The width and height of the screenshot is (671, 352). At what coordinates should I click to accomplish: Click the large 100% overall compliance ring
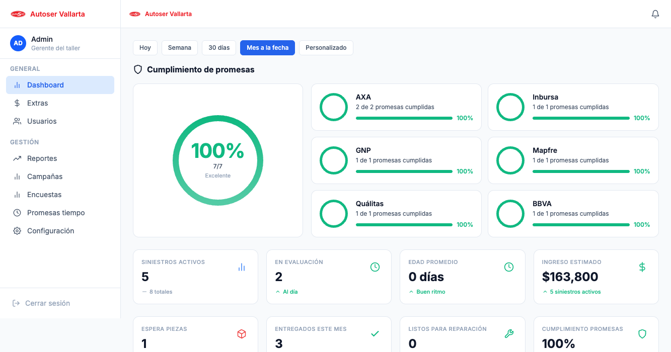coord(217,160)
